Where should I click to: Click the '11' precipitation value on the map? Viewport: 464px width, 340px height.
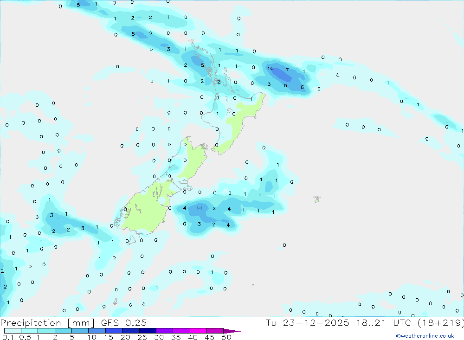click(x=199, y=208)
